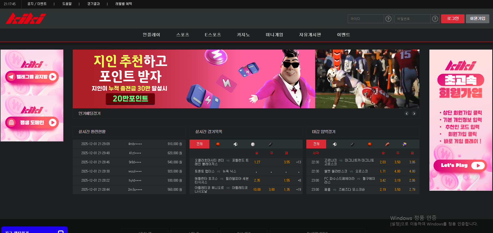The width and height of the screenshot is (493, 233).
Task: Choose the soccer ball icon in 마감 임박경기
Action: click(x=335, y=144)
